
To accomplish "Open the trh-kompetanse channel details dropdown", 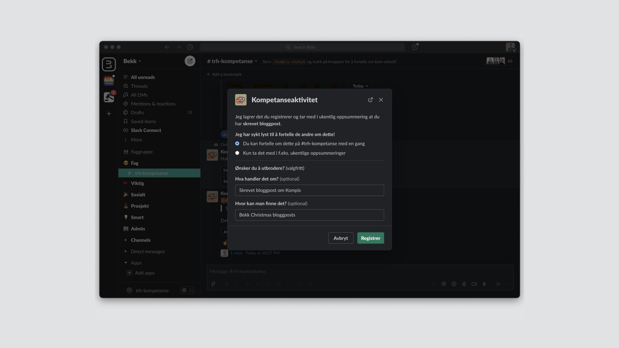I will point(232,61).
